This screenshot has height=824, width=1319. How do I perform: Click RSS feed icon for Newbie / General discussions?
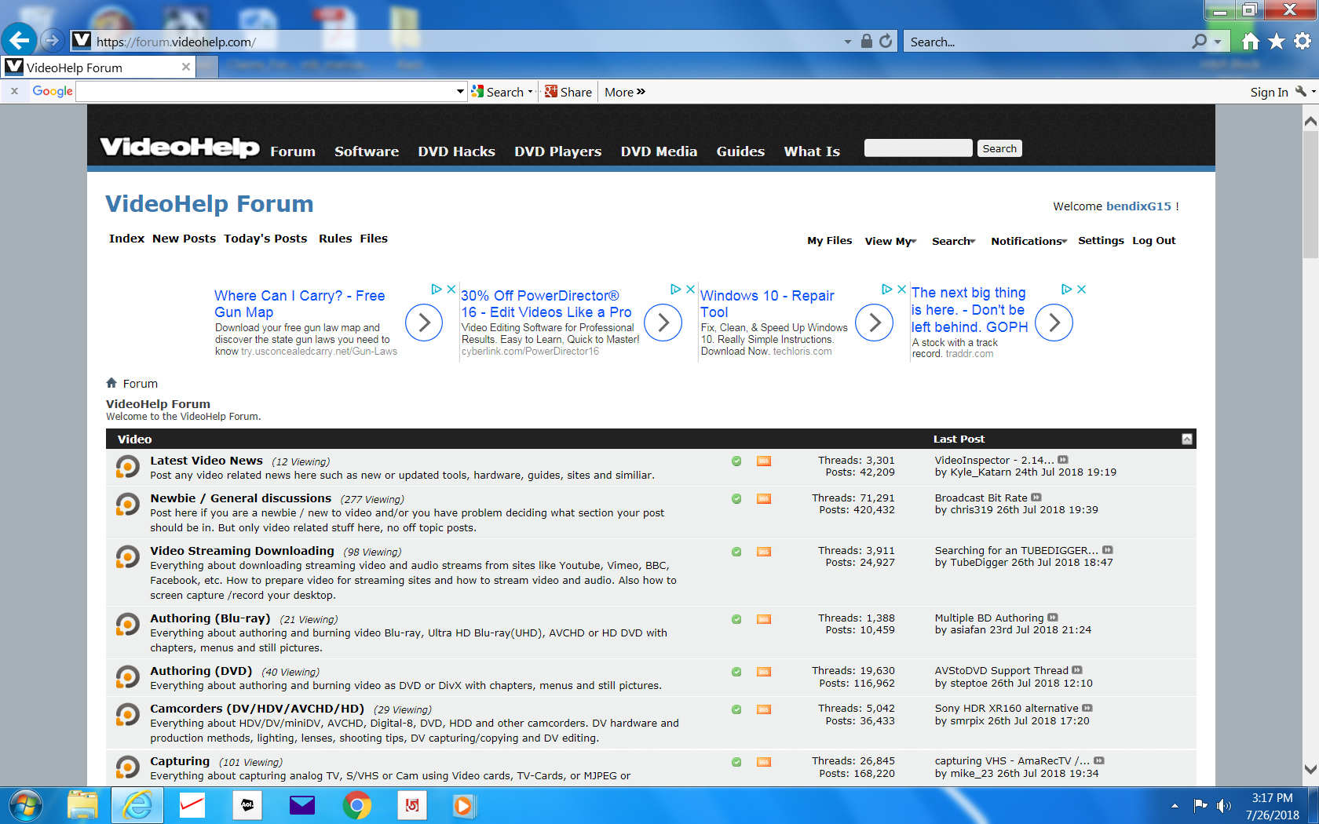(763, 499)
